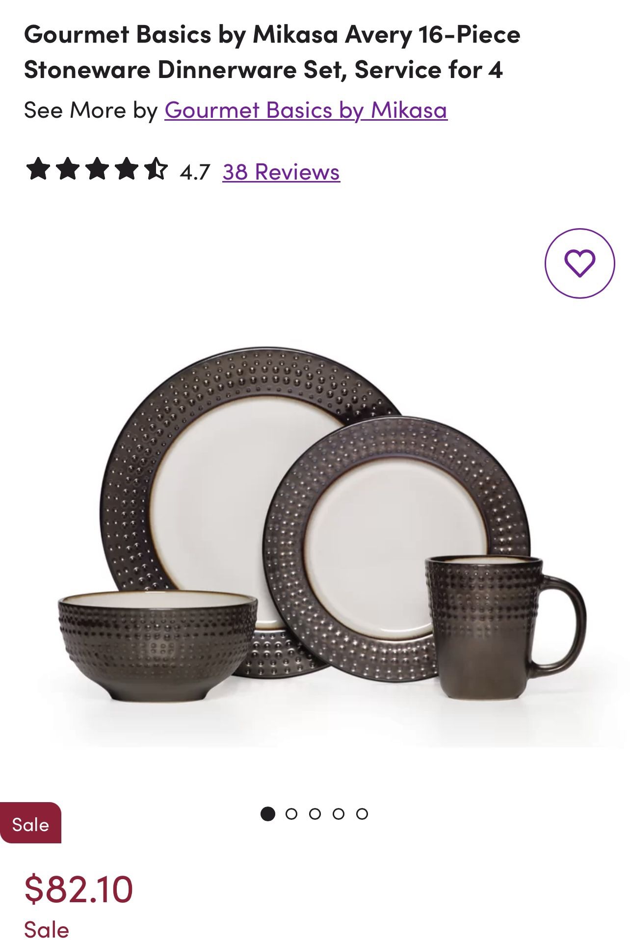Tap the bowl in the product photo

pyautogui.click(x=157, y=645)
